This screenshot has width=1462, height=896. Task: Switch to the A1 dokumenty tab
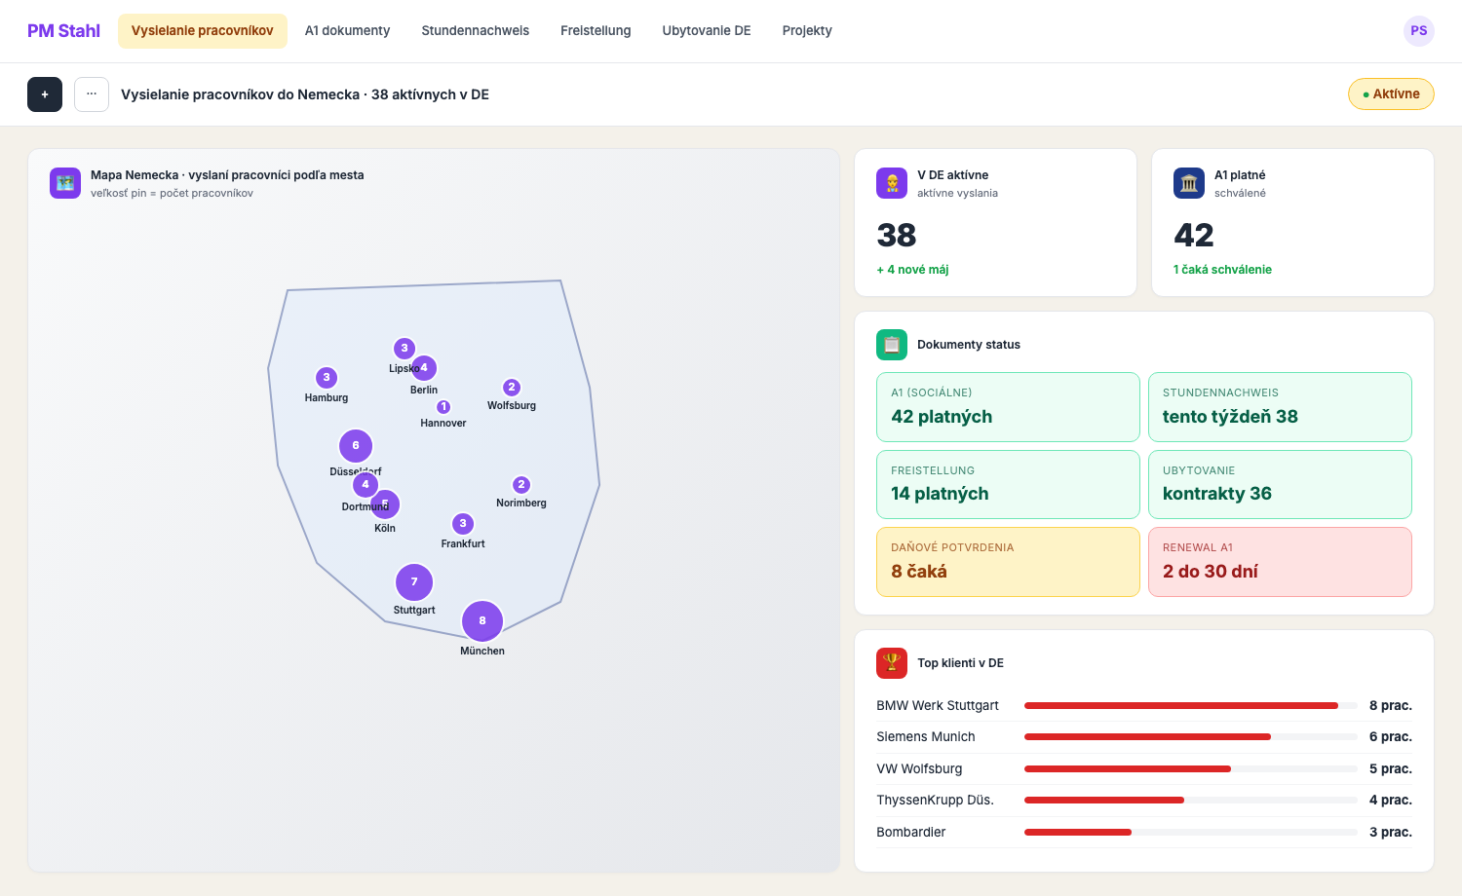coord(347,31)
